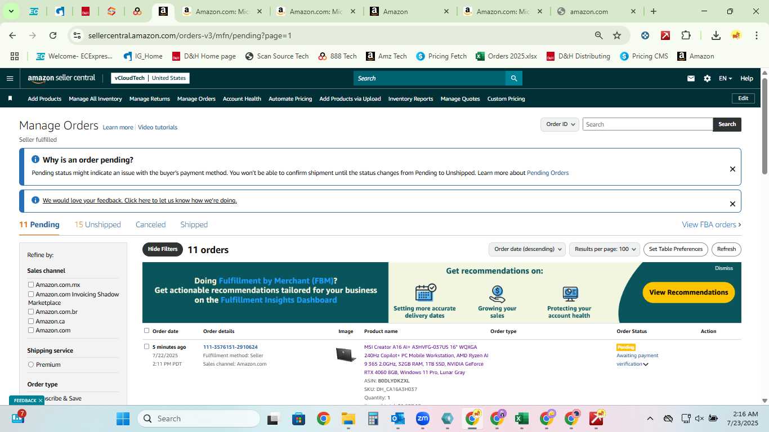Select the 11 Pending tab
This screenshot has width=769, height=432.
(x=39, y=224)
